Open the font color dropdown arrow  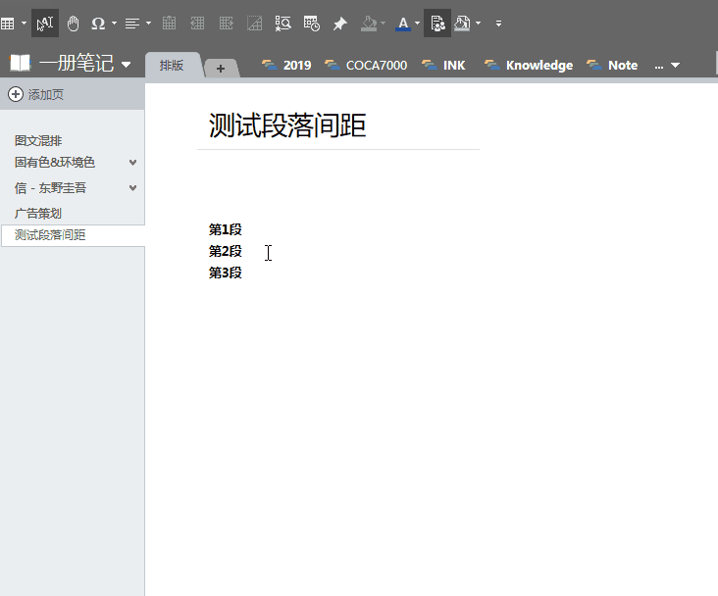[418, 23]
